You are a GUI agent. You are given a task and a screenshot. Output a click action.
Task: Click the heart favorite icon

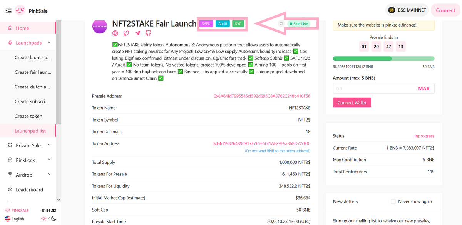[x=281, y=24]
